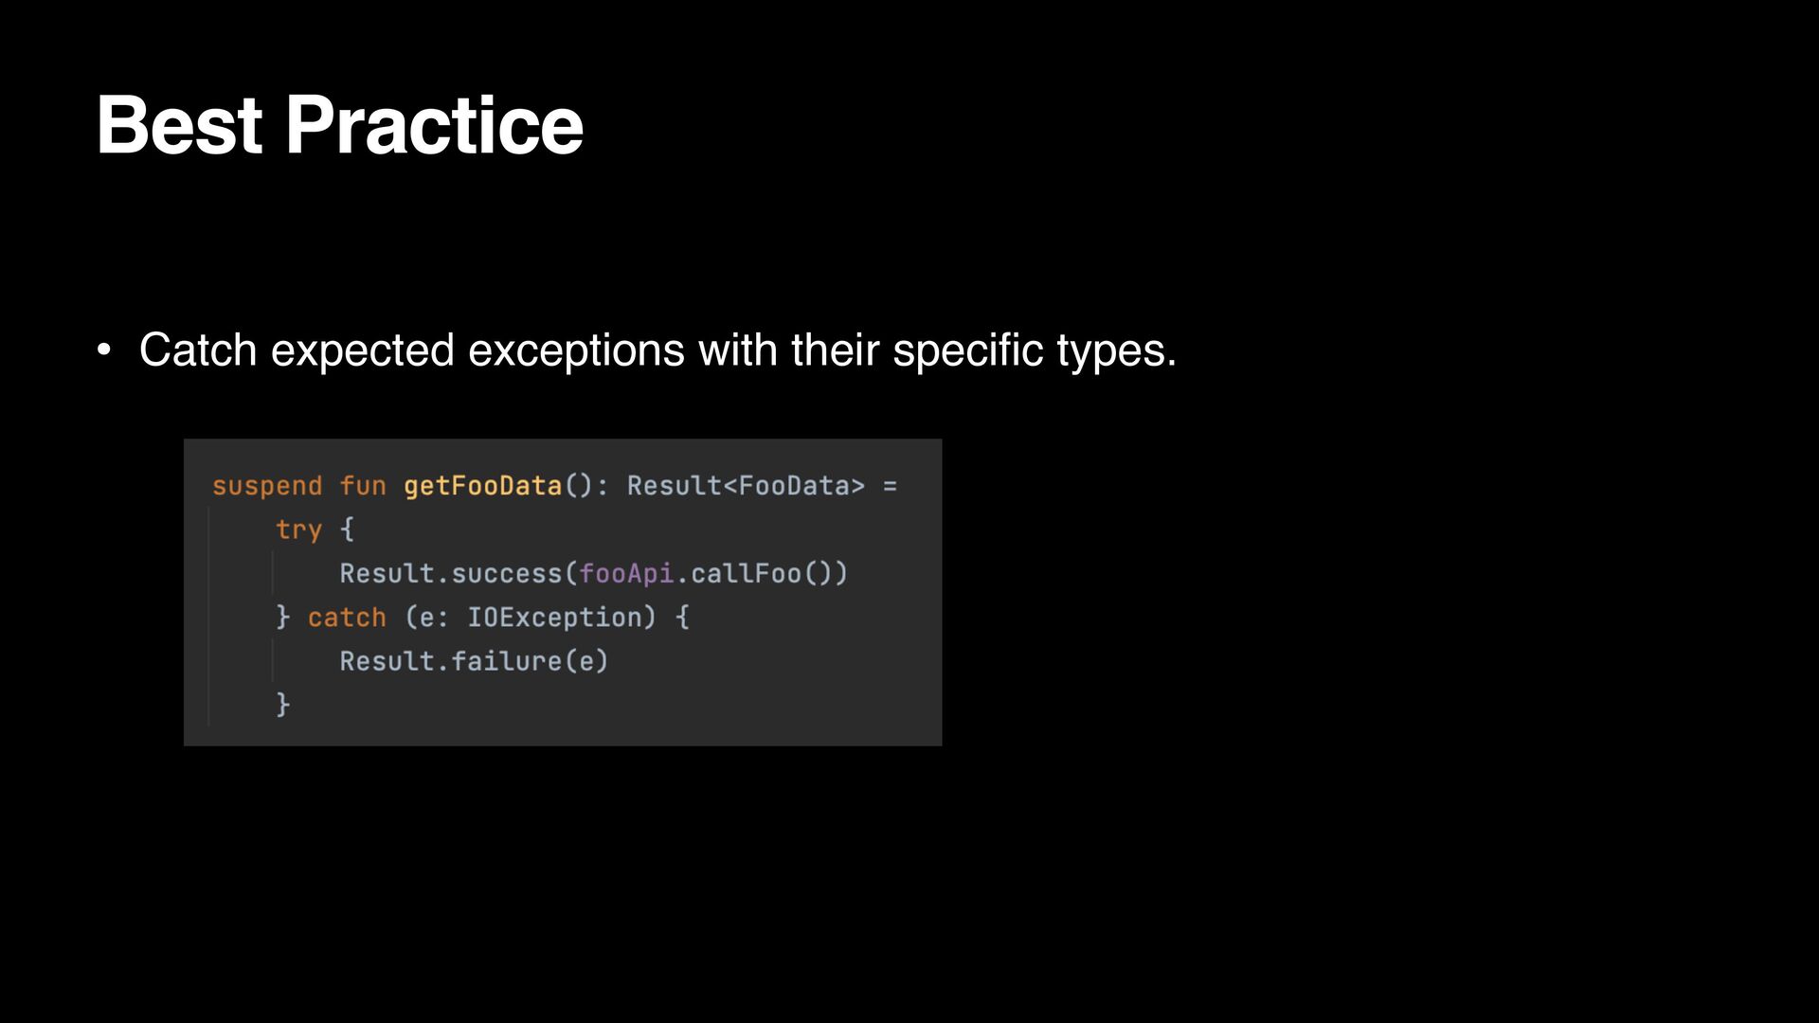This screenshot has height=1023, width=1819.
Task: Click the "getFooData" function name
Action: click(482, 486)
